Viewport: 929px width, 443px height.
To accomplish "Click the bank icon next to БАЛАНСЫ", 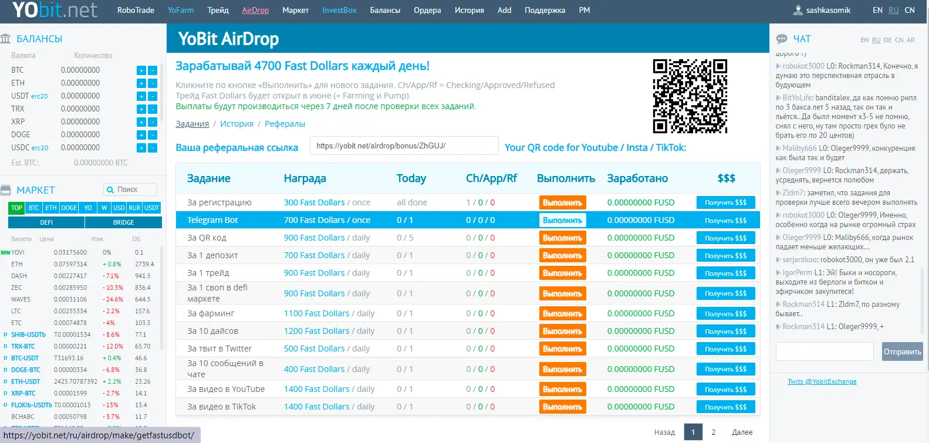I will click(x=6, y=39).
